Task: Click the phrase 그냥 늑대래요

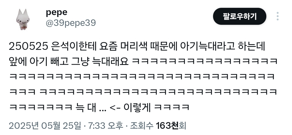Action: point(100,62)
